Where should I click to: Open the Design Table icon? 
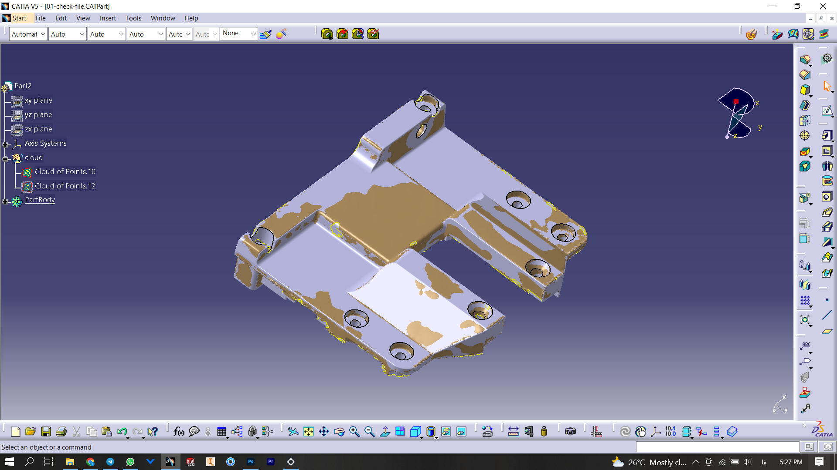point(222,431)
